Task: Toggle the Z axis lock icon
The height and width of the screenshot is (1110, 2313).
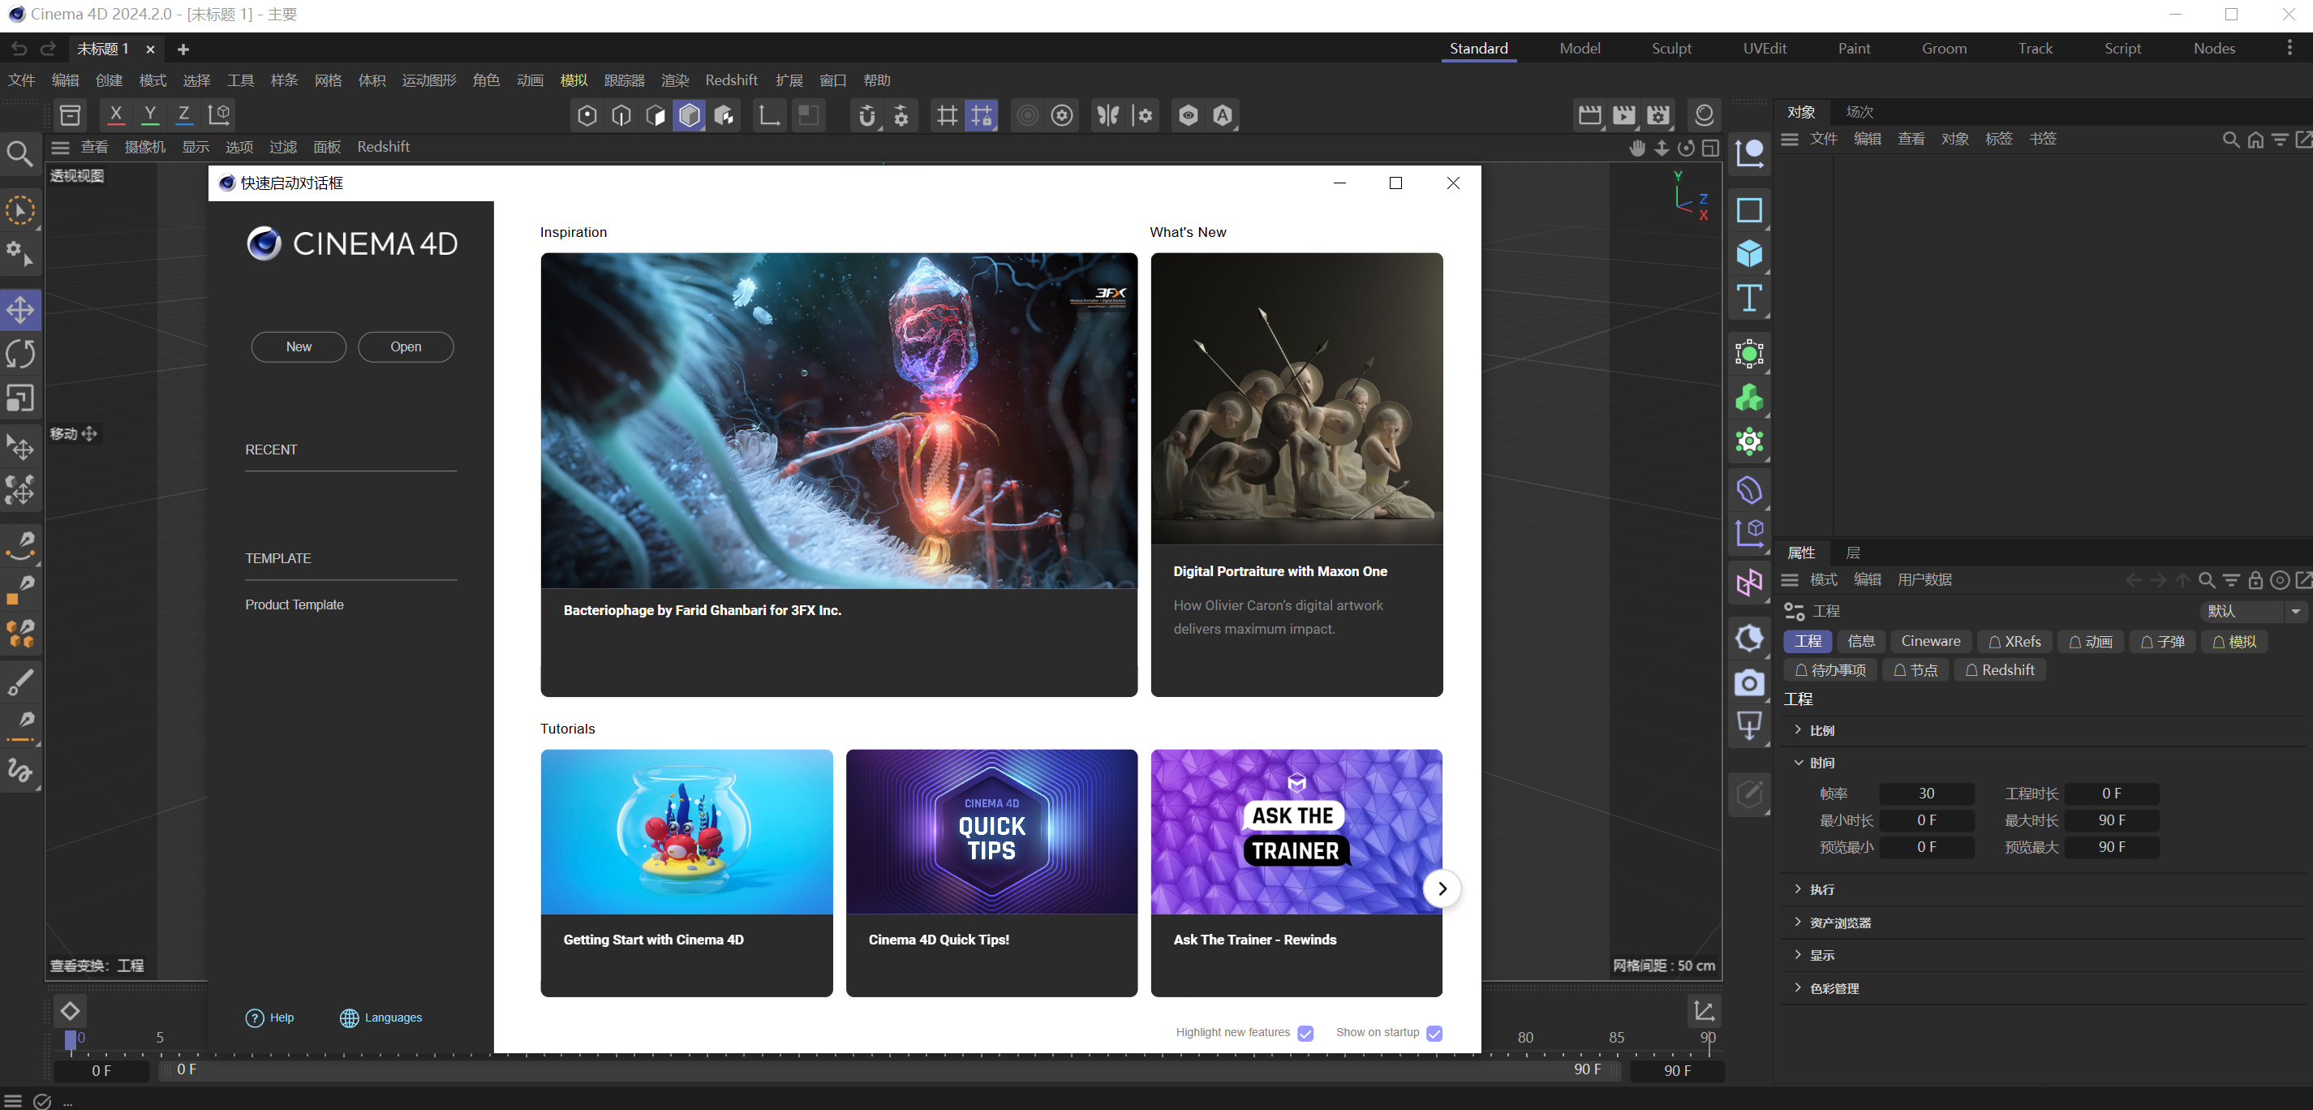Action: coord(184,114)
